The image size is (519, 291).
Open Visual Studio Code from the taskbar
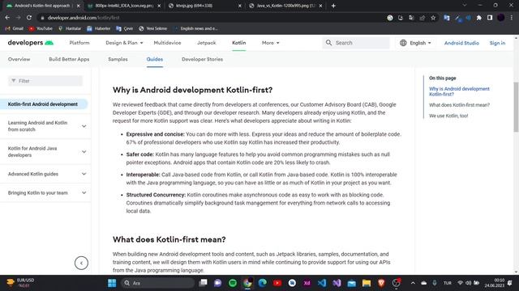click(322, 283)
